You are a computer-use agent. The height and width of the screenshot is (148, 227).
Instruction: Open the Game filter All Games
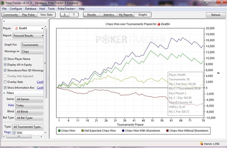tap(29, 99)
